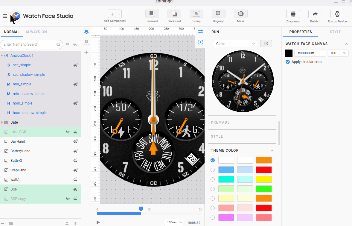
Task: Open the Diagnosis tool
Action: click(293, 14)
